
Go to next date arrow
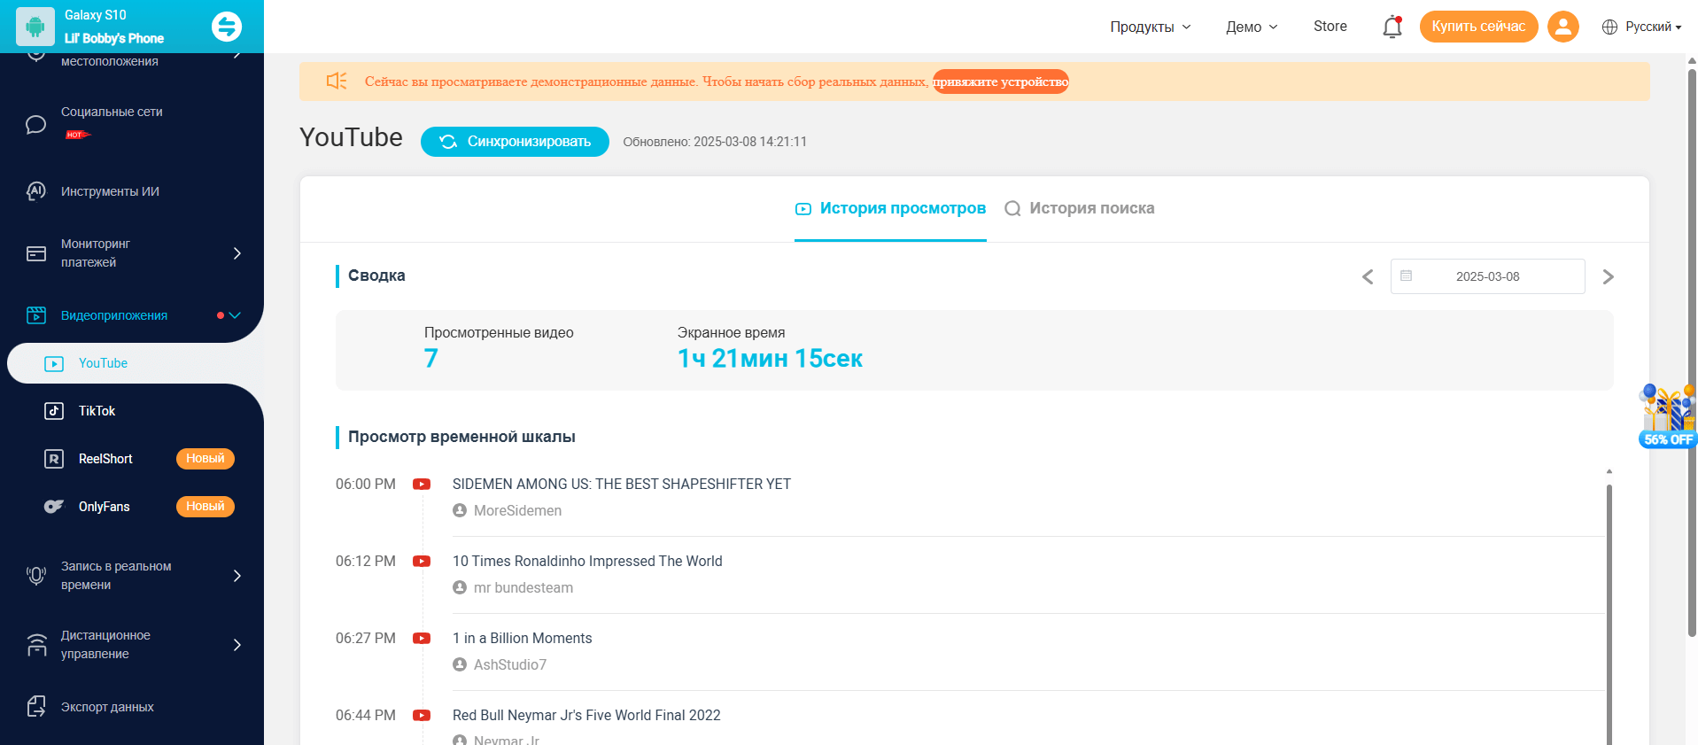tap(1608, 277)
